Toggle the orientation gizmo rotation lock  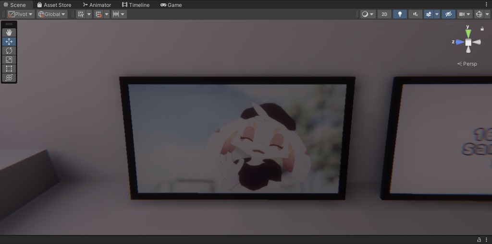482,29
